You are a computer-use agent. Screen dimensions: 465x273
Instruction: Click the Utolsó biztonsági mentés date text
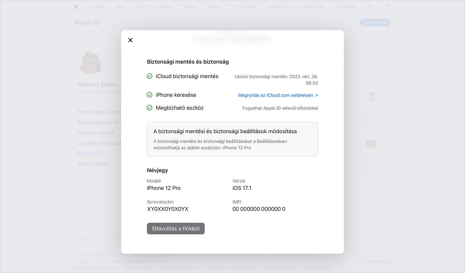pos(276,80)
